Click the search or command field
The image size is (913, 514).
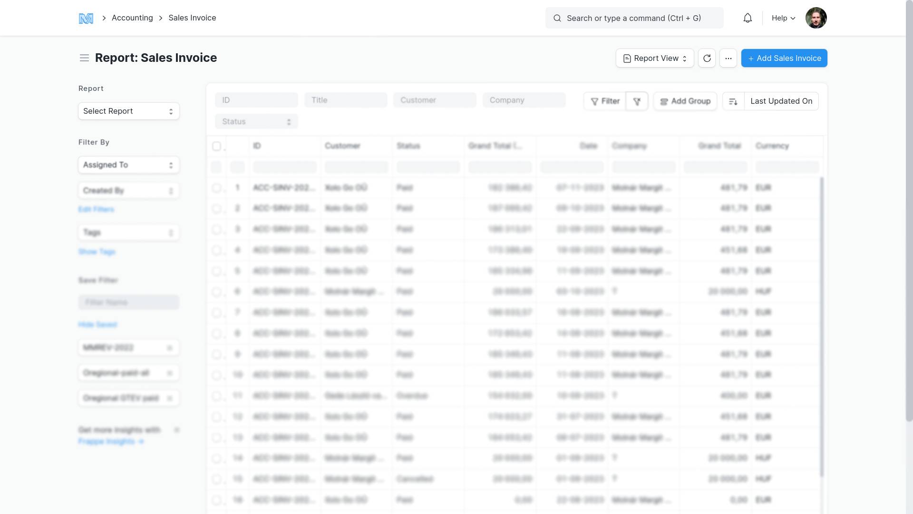pos(634,18)
